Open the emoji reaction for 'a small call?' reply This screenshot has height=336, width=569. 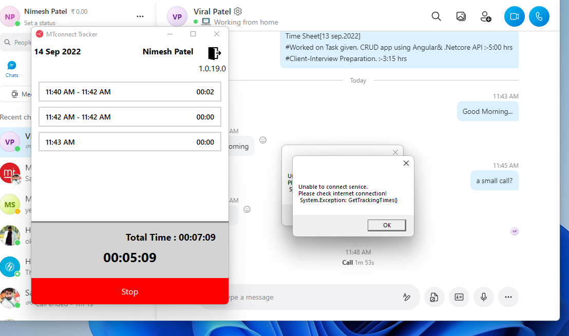247,209
